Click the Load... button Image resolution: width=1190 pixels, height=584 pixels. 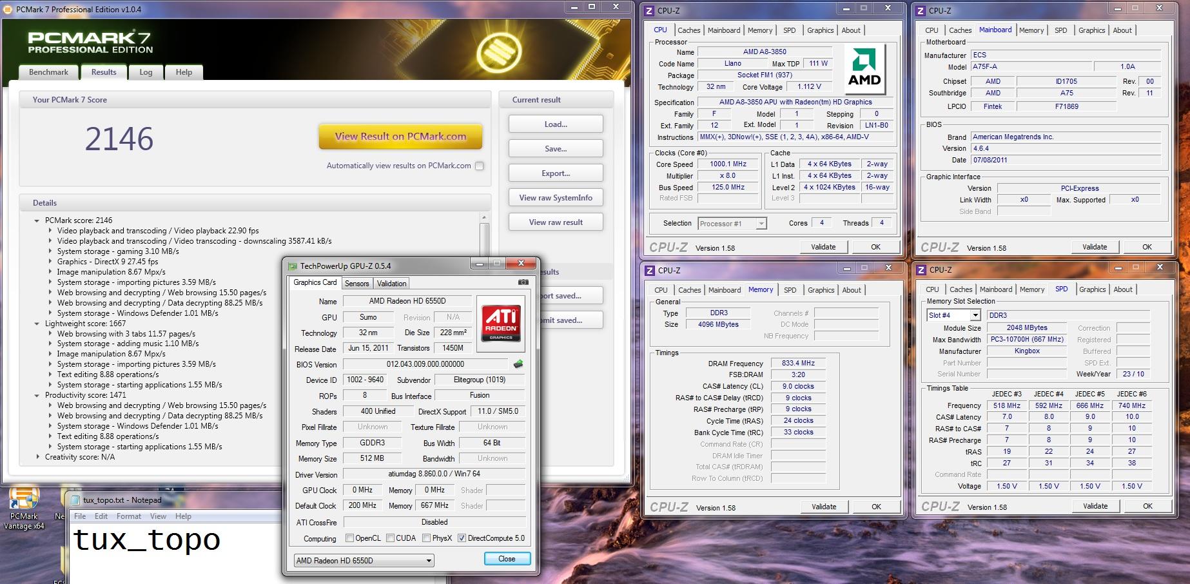556,124
